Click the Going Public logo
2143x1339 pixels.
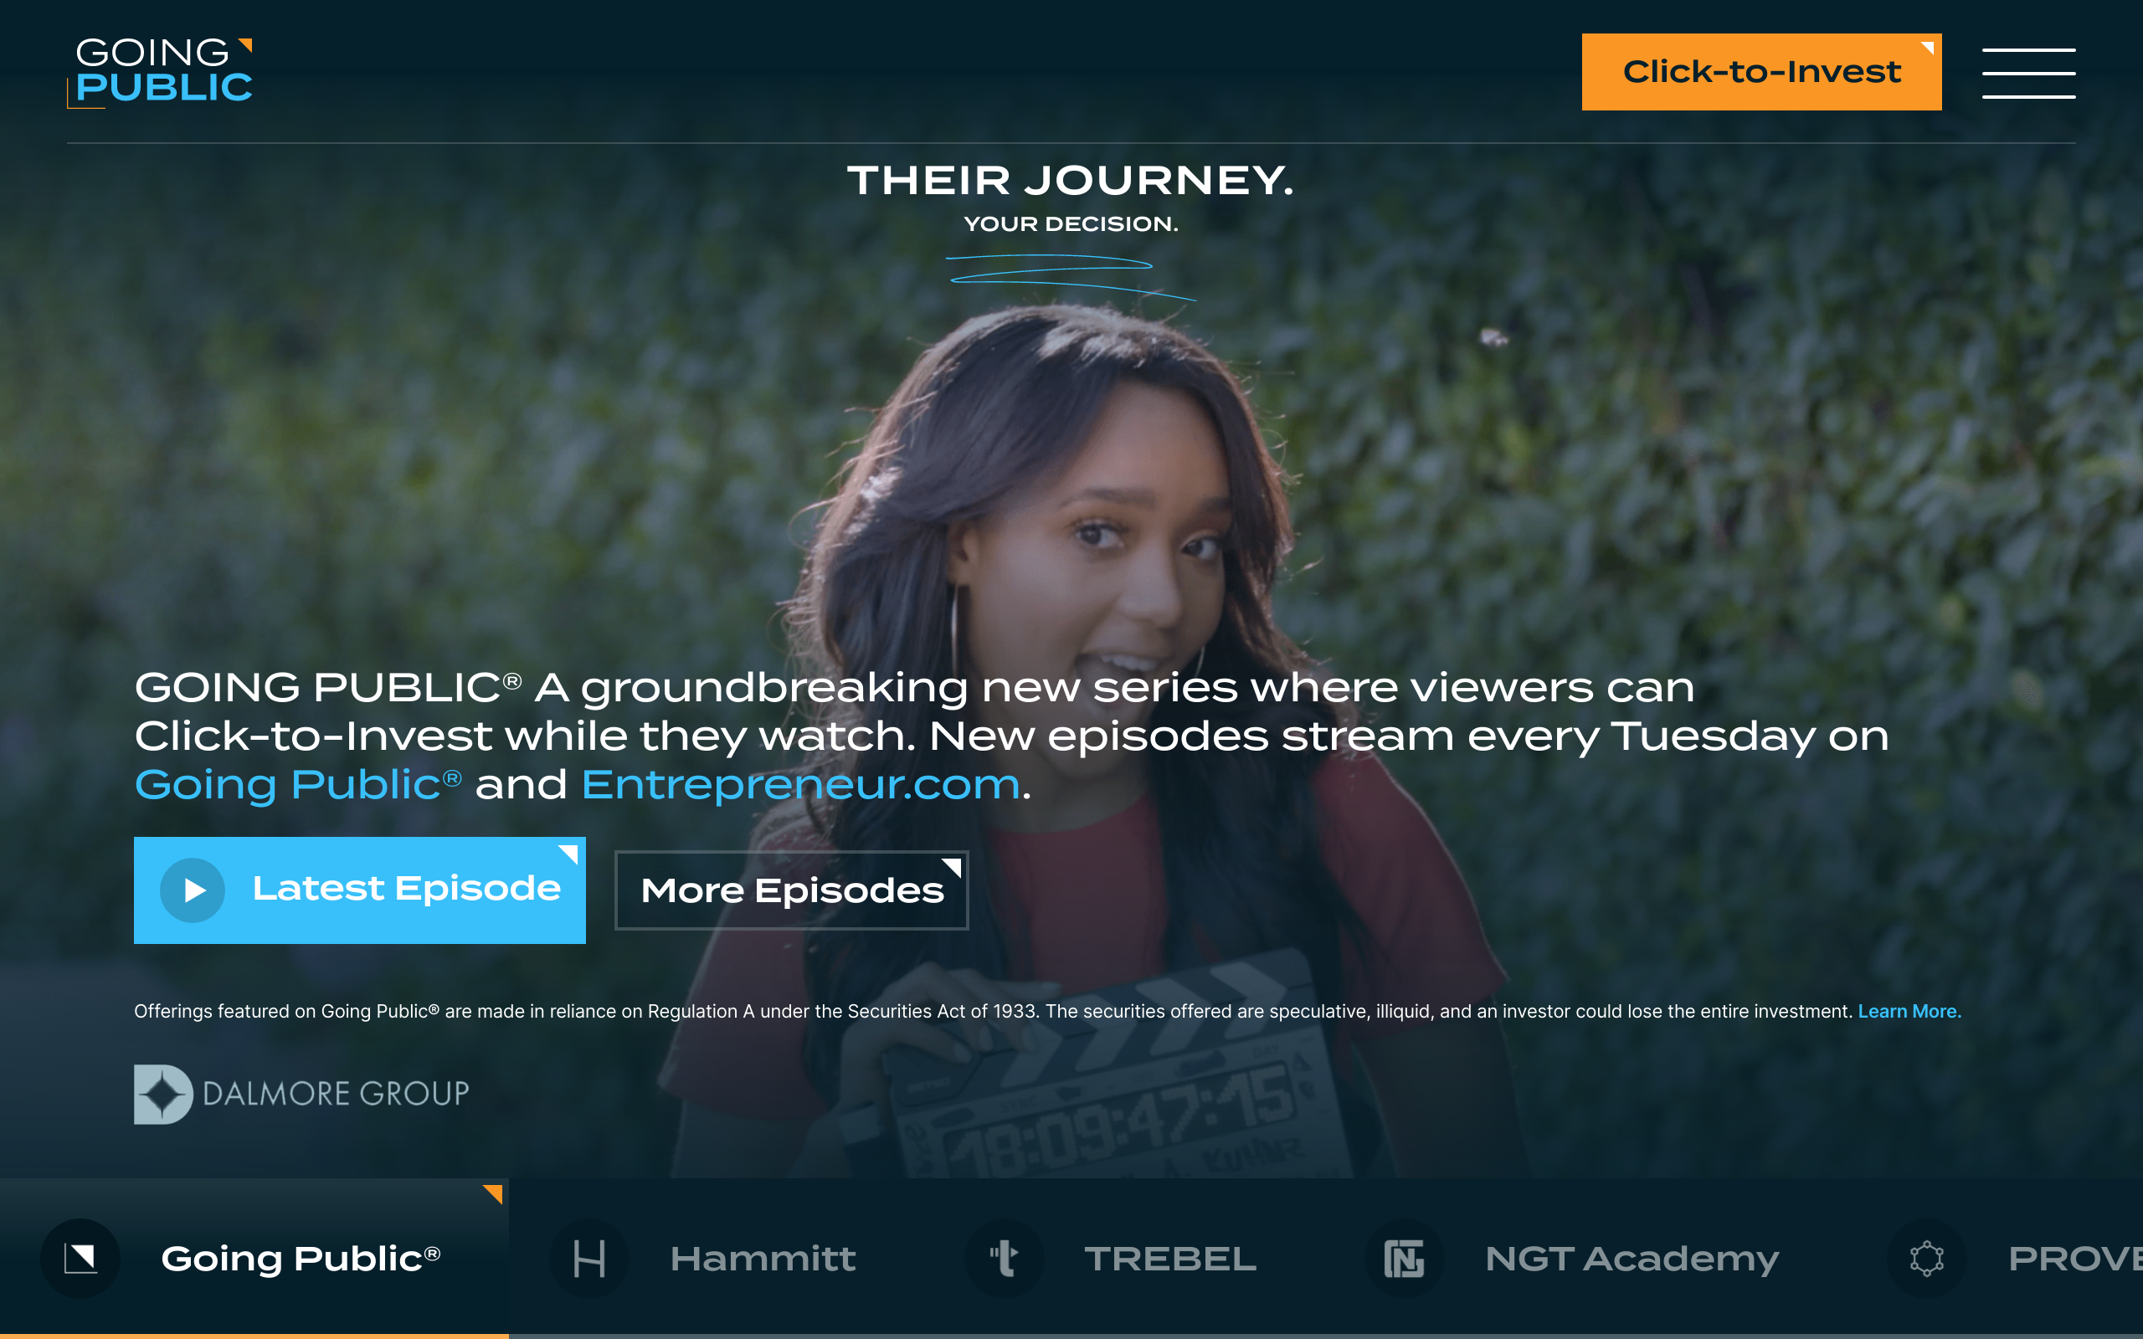160,73
